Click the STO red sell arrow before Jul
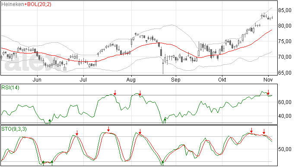 [77, 133]
